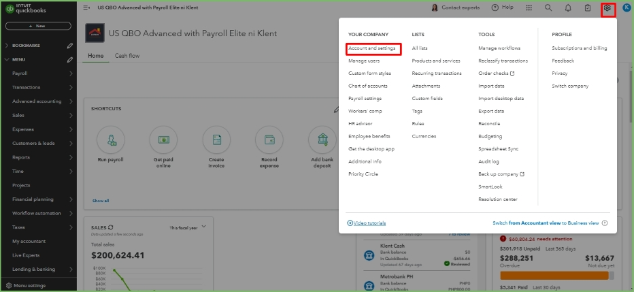The width and height of the screenshot is (634, 292).
Task: Select Account and settings
Action: pyautogui.click(x=371, y=48)
